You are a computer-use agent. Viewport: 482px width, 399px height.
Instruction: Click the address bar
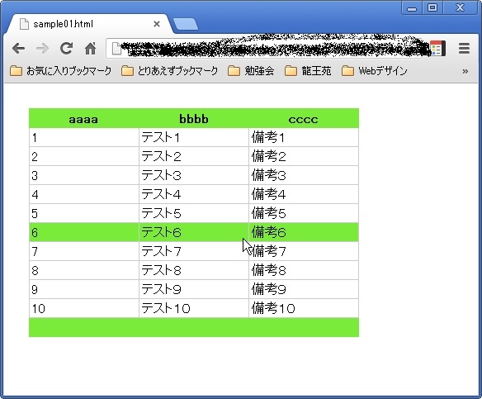(267, 48)
